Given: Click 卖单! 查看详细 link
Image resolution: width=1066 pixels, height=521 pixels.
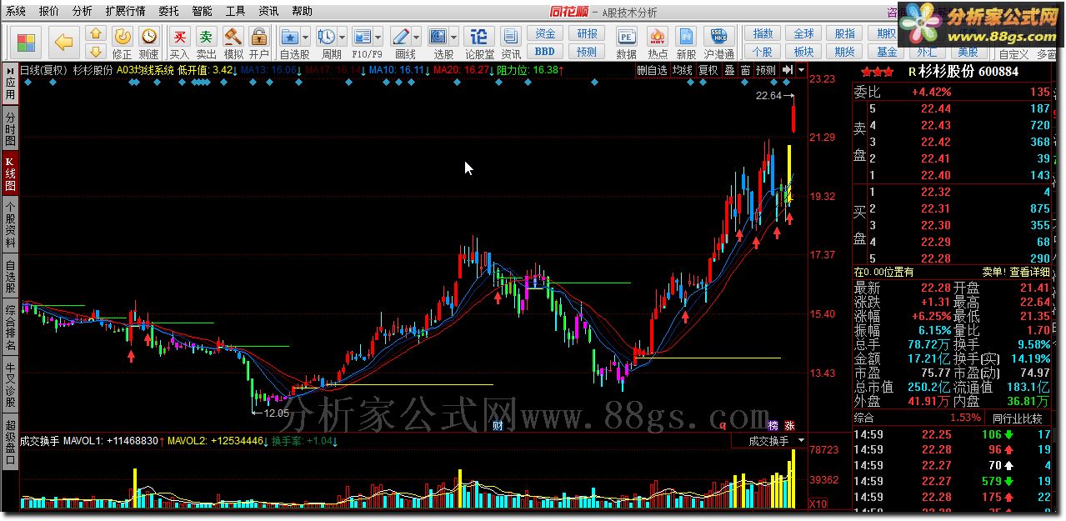Looking at the screenshot, I should click(x=1015, y=272).
